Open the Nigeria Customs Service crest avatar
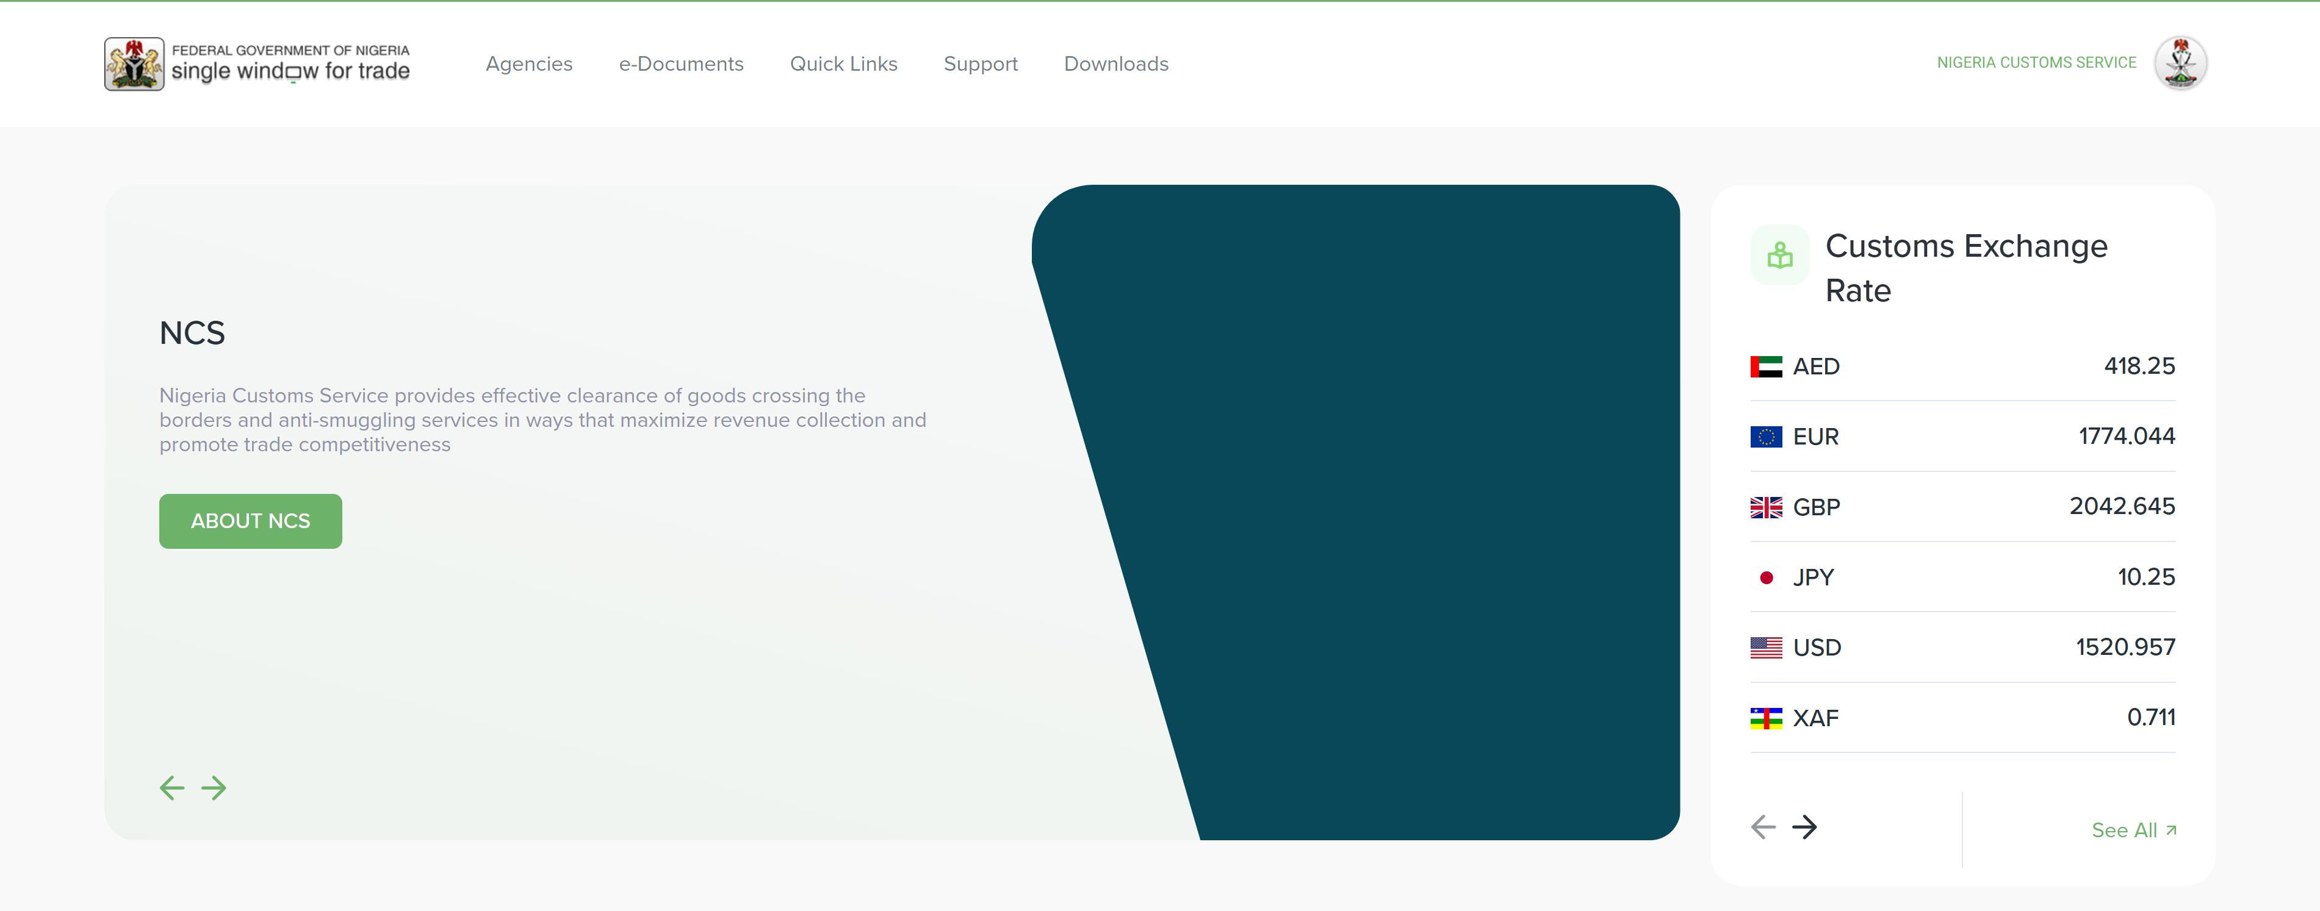2320x911 pixels. pyautogui.click(x=2180, y=62)
